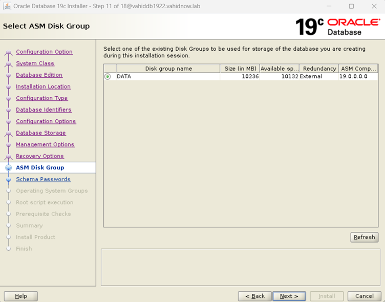
Task: Click the System Class step bullet icon
Action: click(8, 64)
